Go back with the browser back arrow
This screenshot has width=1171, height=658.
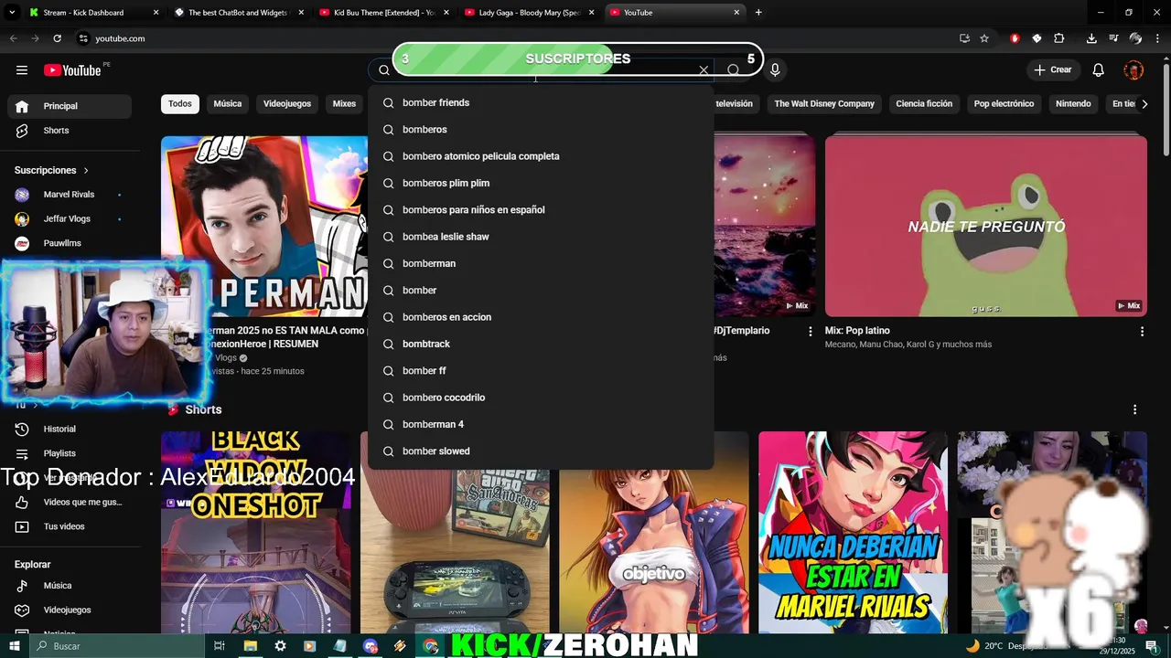(x=13, y=38)
